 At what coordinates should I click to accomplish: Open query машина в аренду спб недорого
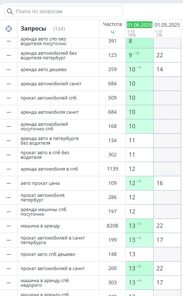tap(45, 283)
